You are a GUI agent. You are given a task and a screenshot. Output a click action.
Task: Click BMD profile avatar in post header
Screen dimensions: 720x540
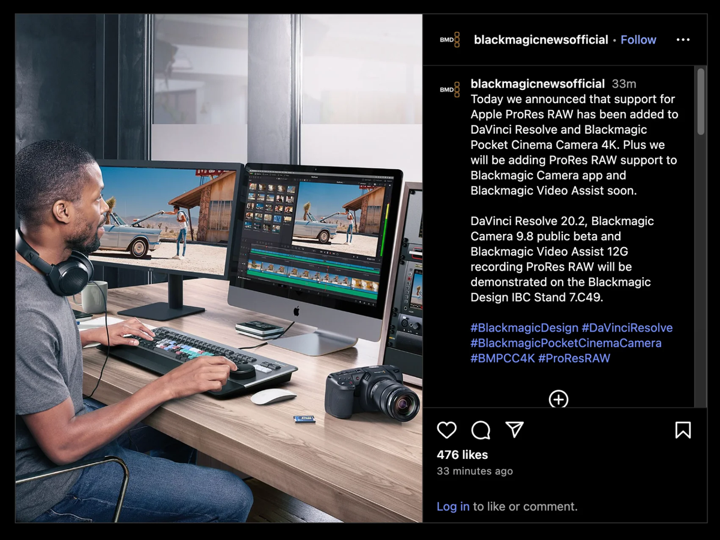450,40
